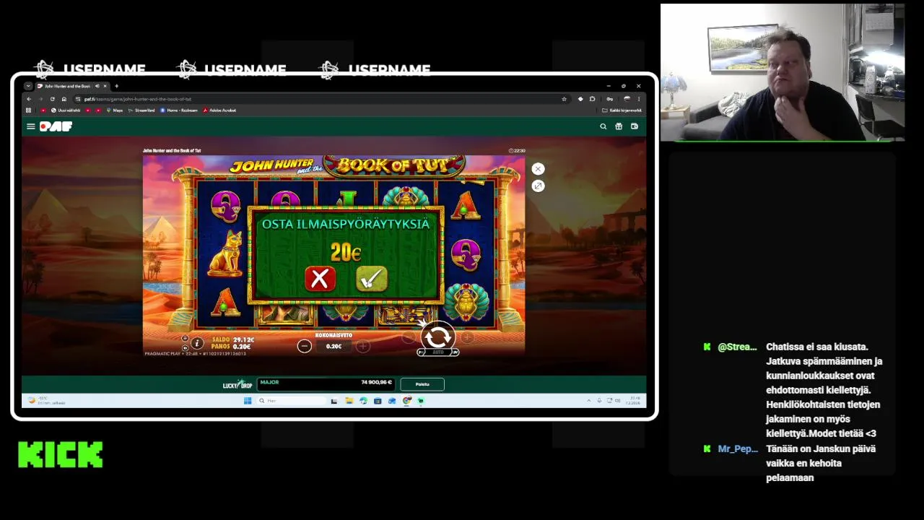Increase total bet with the plus button
The width and height of the screenshot is (924, 520).
click(x=362, y=346)
